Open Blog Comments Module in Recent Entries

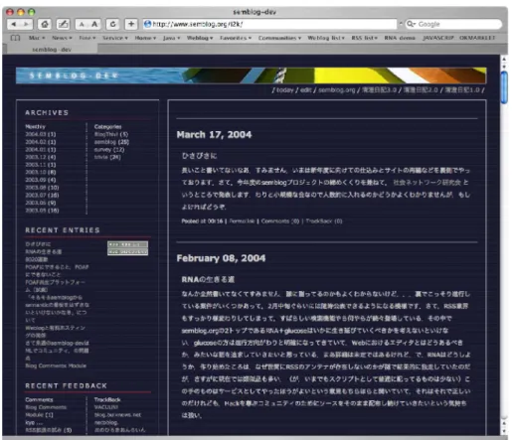[56, 366]
